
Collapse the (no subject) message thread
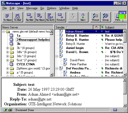(x=57, y=56)
